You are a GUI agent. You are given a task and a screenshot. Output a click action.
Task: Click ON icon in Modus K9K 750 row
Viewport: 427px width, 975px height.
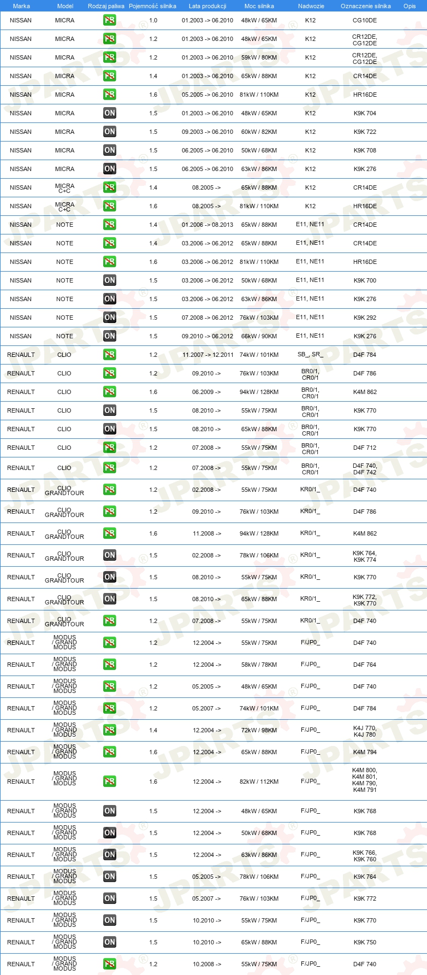[x=110, y=942]
